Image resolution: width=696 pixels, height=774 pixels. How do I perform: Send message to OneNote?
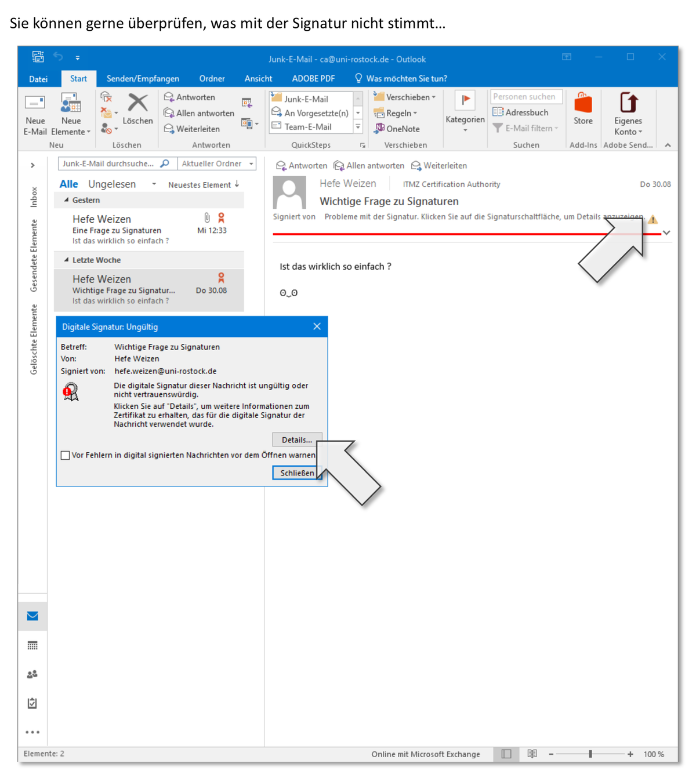[397, 129]
